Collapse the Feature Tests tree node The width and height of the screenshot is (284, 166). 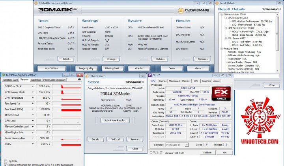pyautogui.click(x=222, y=49)
